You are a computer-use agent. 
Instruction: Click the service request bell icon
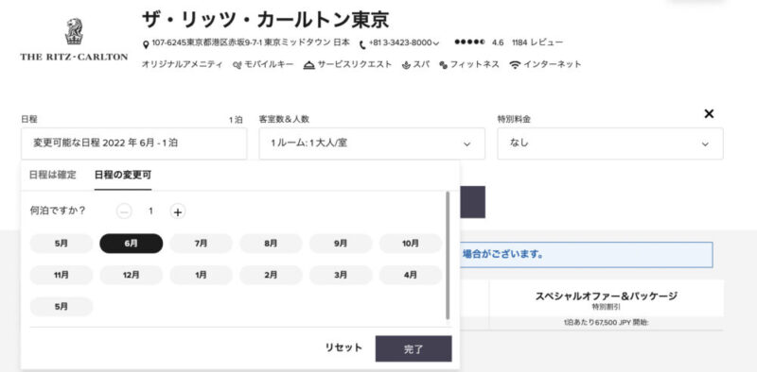pos(309,65)
